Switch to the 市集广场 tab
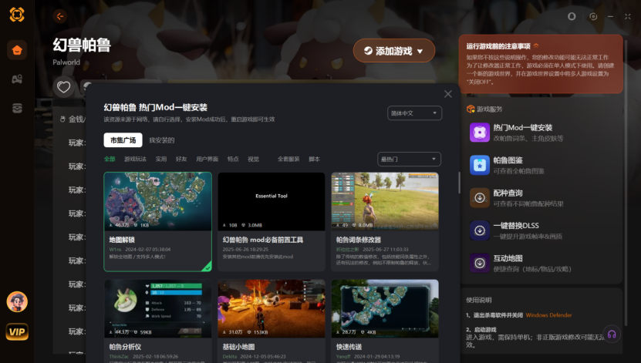The height and width of the screenshot is (363, 641). 123,140
